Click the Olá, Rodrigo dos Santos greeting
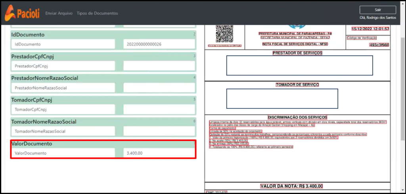 (x=378, y=17)
